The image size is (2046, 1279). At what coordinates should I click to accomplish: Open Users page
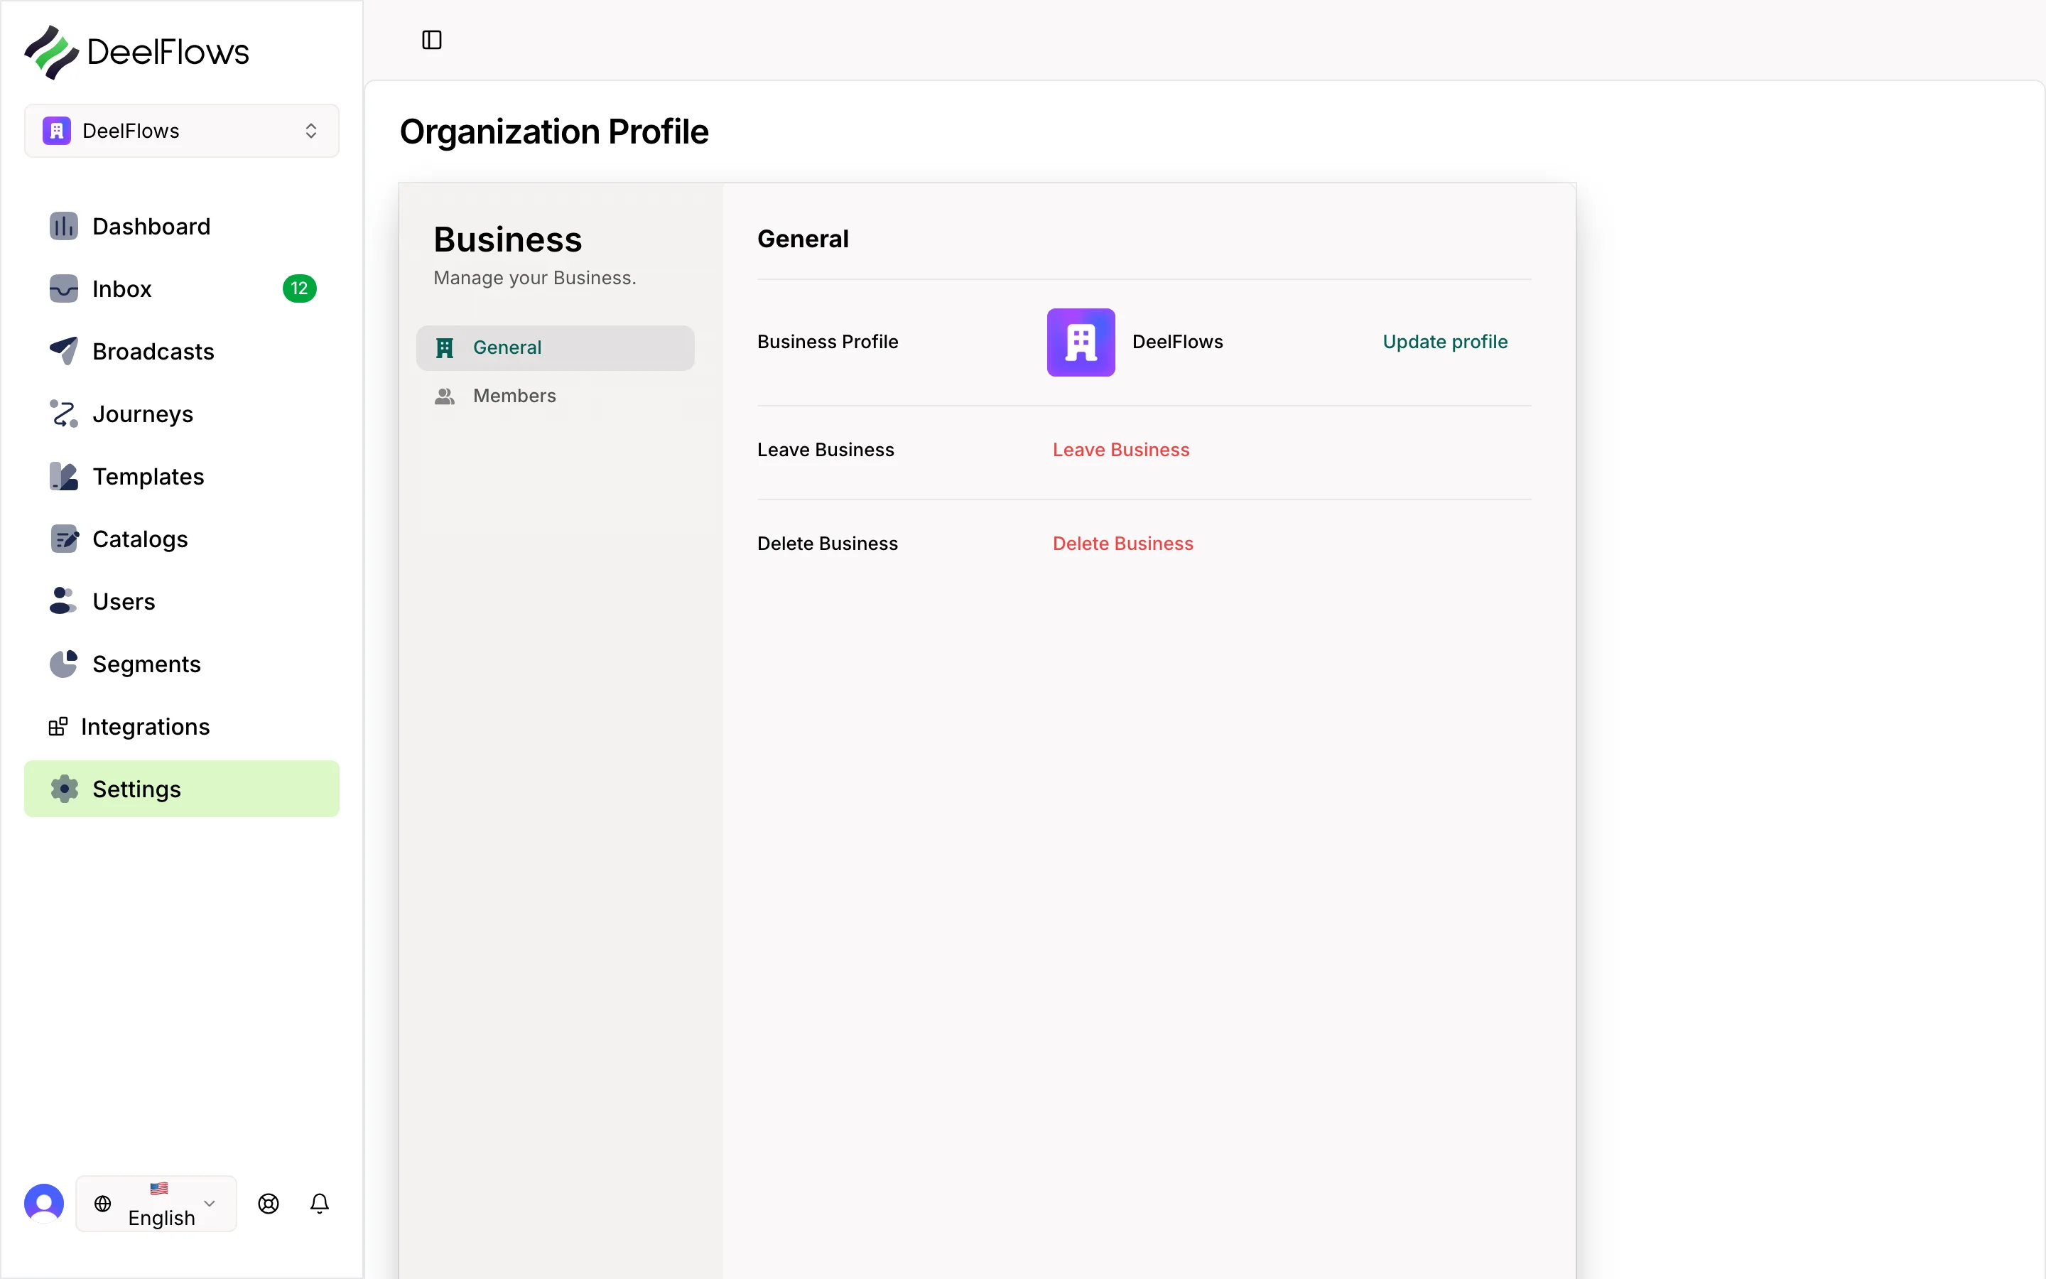tap(182, 601)
